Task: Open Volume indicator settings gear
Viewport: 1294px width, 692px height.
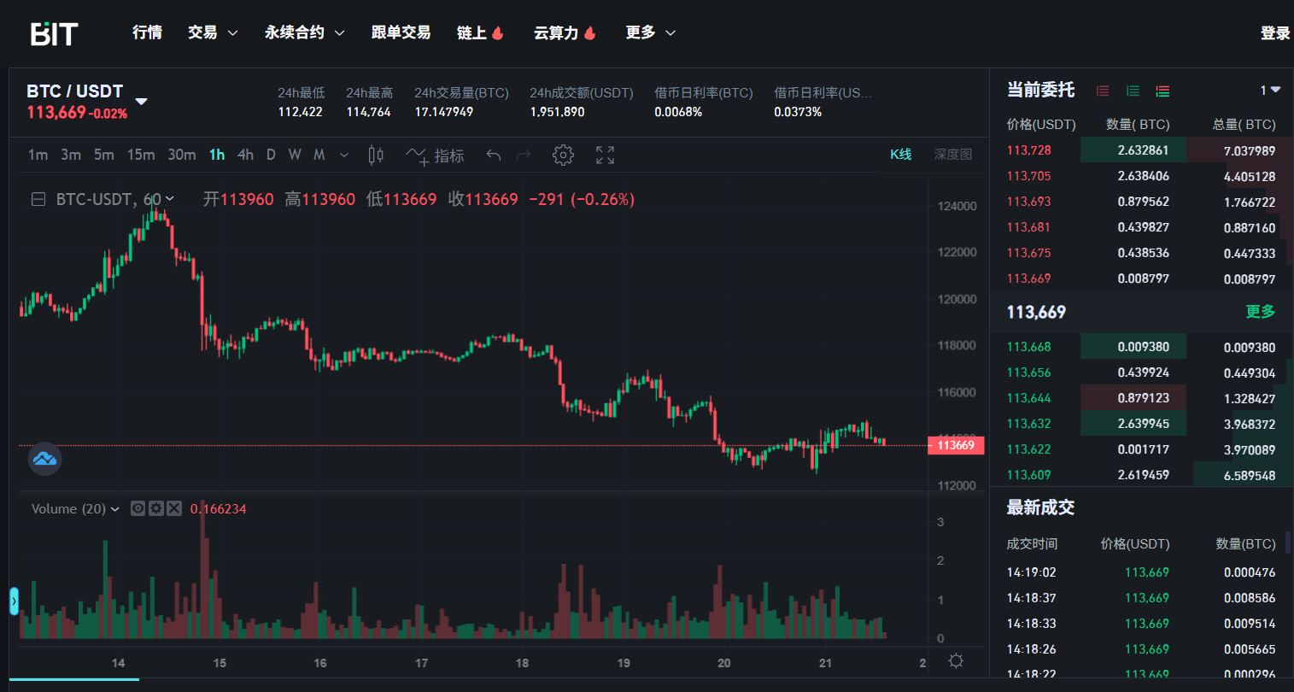Action: pos(155,508)
